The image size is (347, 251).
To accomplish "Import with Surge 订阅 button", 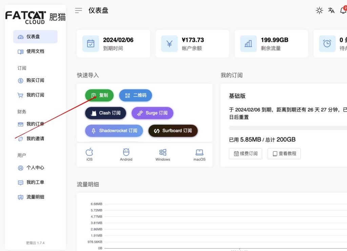I will [x=152, y=113].
